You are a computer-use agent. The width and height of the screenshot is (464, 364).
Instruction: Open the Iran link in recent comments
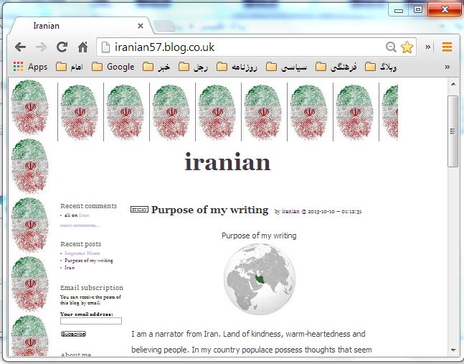(x=84, y=215)
